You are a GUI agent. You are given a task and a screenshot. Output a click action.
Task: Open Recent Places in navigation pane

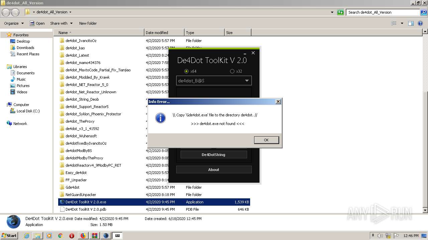click(x=28, y=54)
